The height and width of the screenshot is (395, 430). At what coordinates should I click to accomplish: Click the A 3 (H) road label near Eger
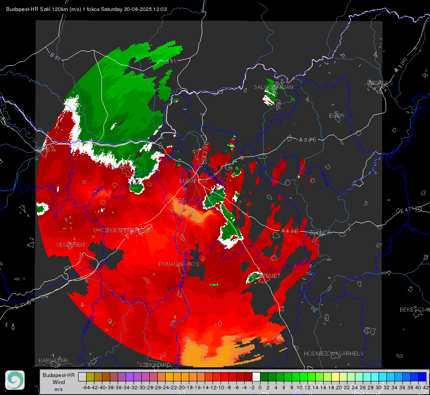click(307, 140)
